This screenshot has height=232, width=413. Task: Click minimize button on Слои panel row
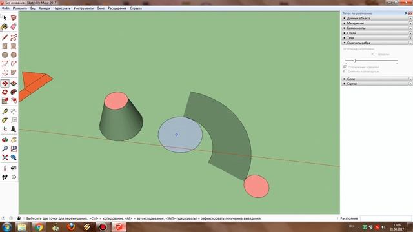pos(410,79)
